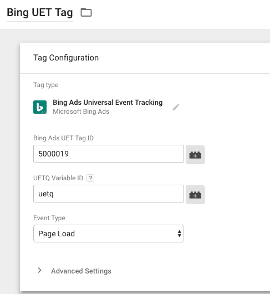This screenshot has height=294, width=270.
Task: Edit the tag type with the pencil icon
Action: (x=176, y=107)
